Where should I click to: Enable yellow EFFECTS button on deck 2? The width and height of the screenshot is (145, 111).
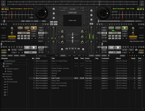133,37
